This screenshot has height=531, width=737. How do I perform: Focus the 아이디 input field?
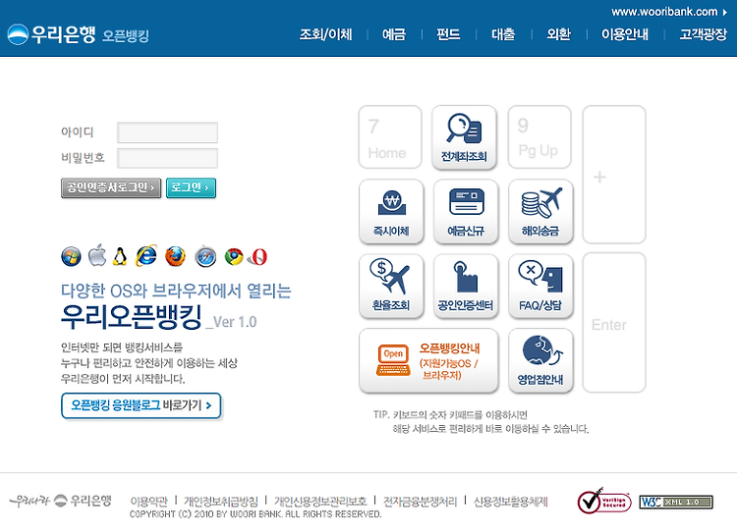coord(167,133)
